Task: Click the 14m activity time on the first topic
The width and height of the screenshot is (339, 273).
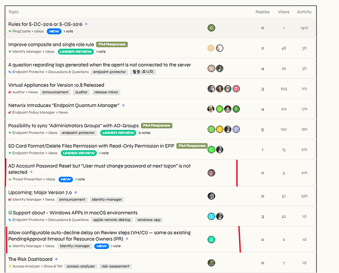Action: 304,28
